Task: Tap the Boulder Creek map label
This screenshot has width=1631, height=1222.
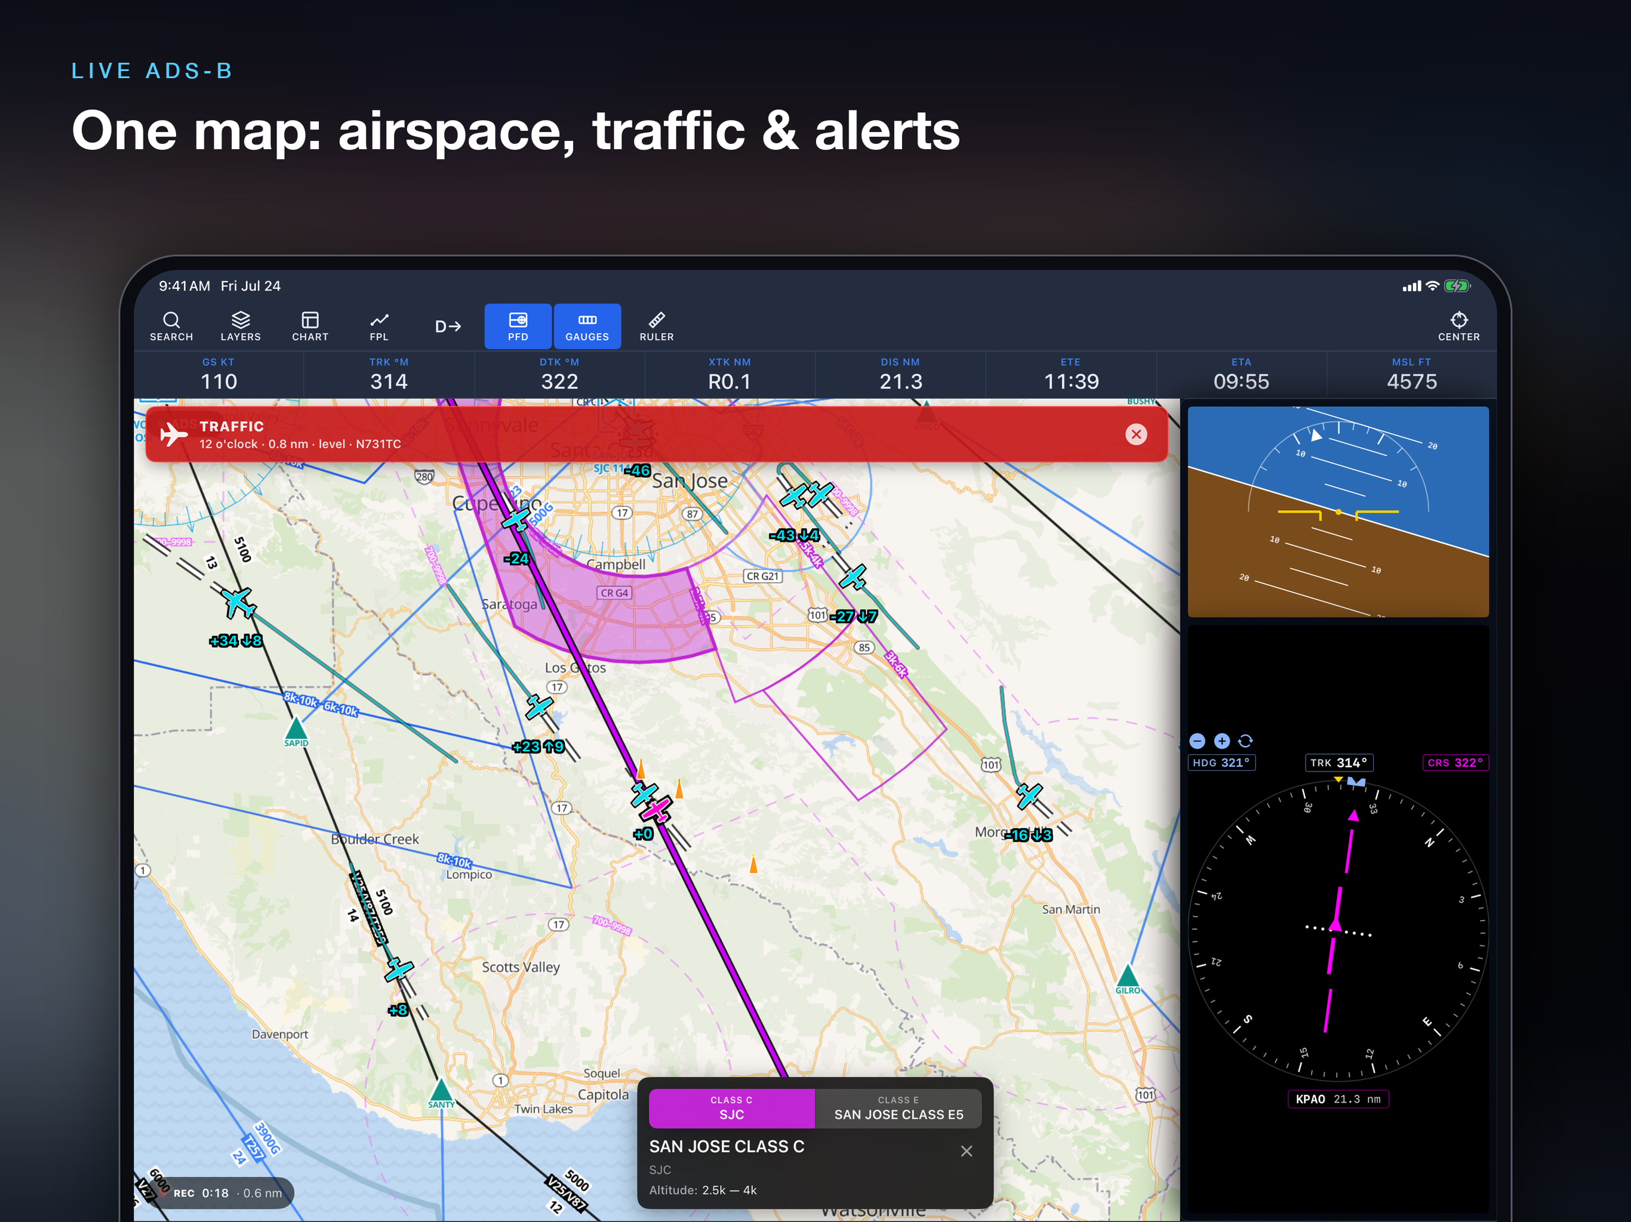Action: (374, 839)
